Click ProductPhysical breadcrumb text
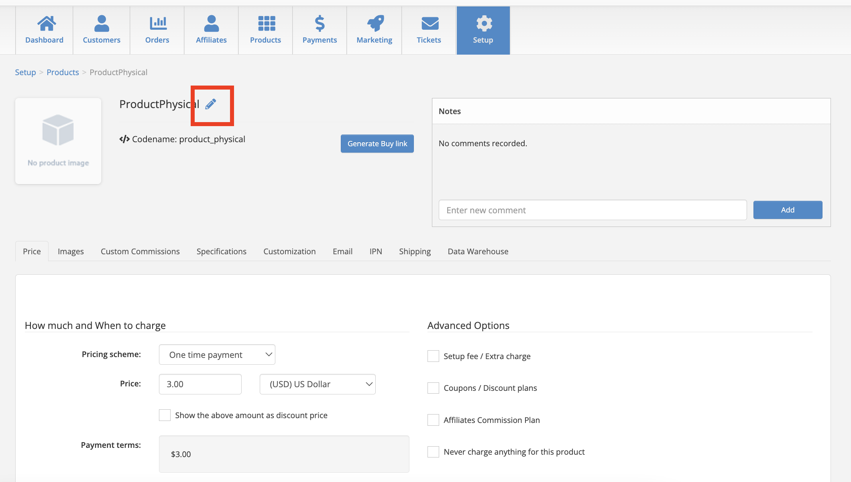Screen dimensions: 851x482 [118, 72]
